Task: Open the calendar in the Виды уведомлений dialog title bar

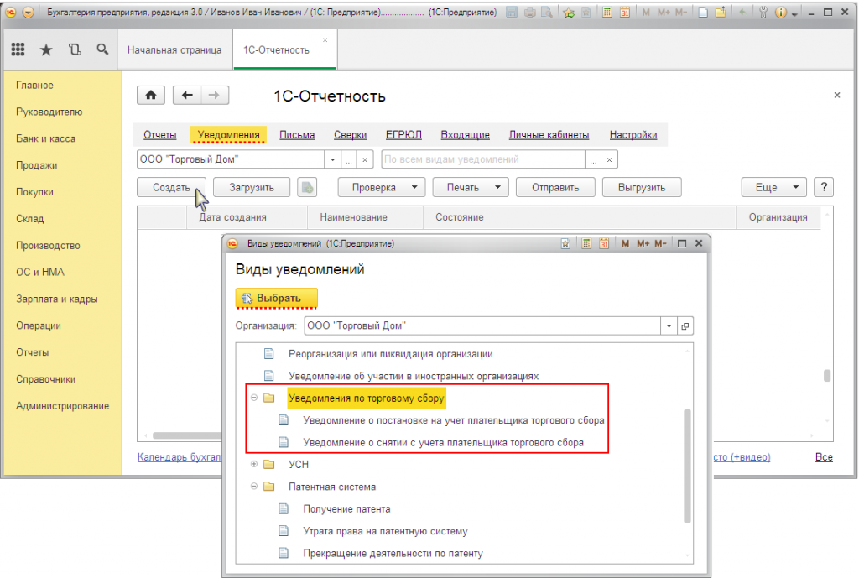Action: tap(604, 244)
